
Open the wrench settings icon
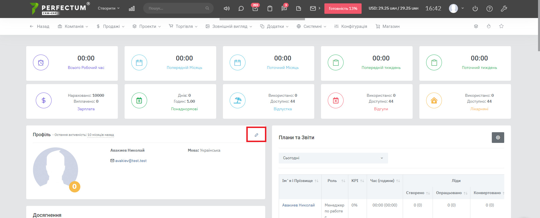(x=504, y=8)
